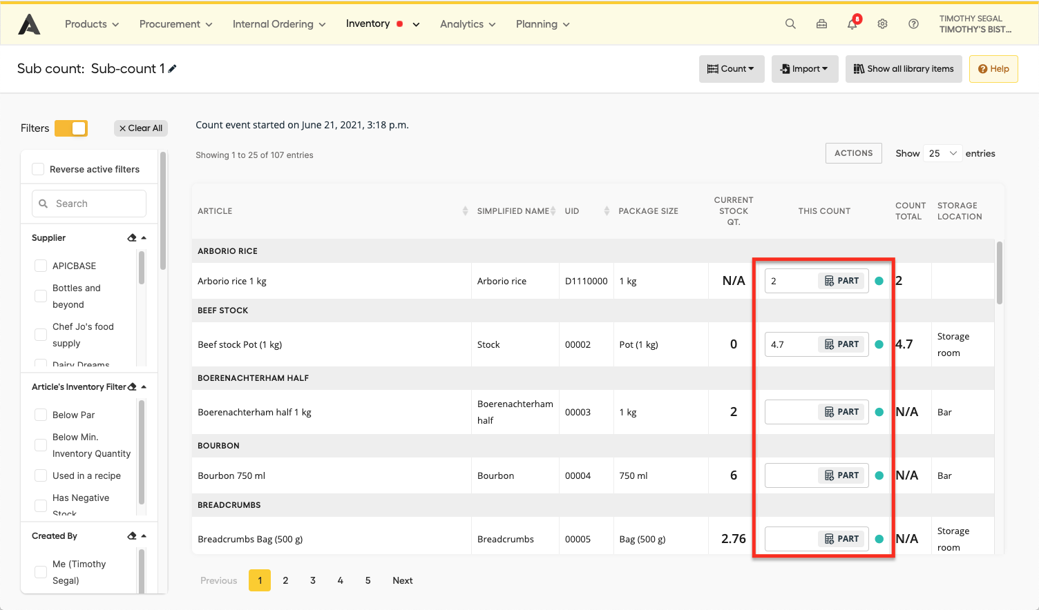Expand the Import dropdown
Screen dimensions: 1039x610
point(804,69)
